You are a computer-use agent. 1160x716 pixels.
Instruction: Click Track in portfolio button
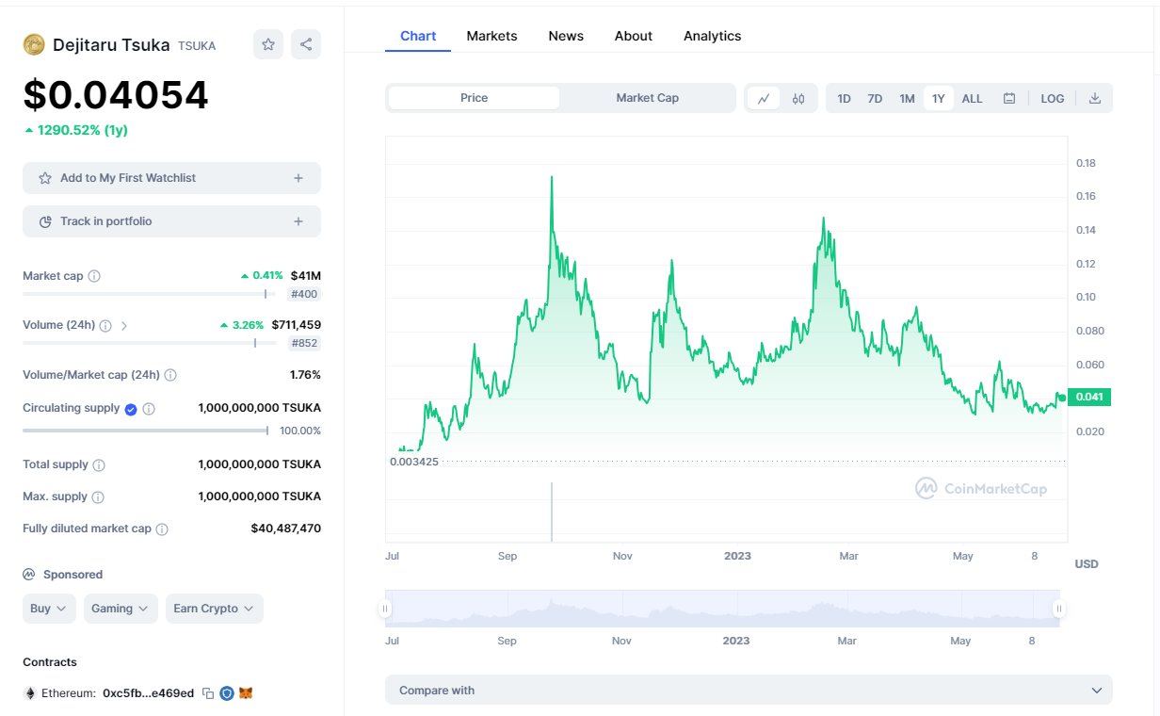171,221
